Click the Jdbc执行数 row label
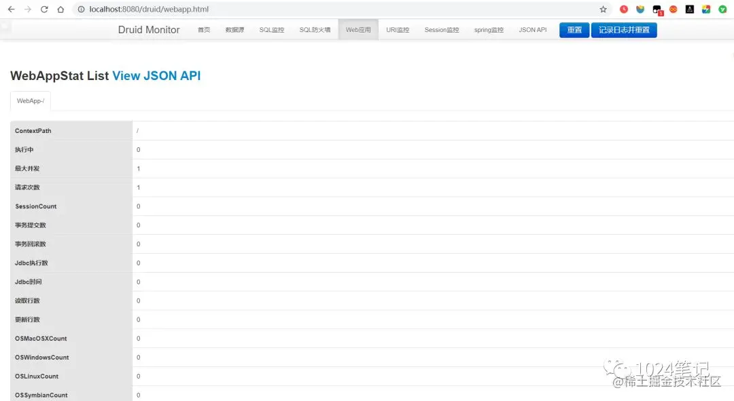 click(31, 263)
